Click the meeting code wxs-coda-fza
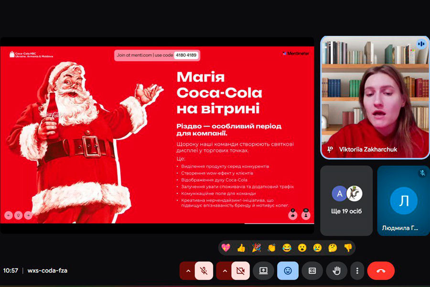The height and width of the screenshot is (287, 430). (x=47, y=271)
